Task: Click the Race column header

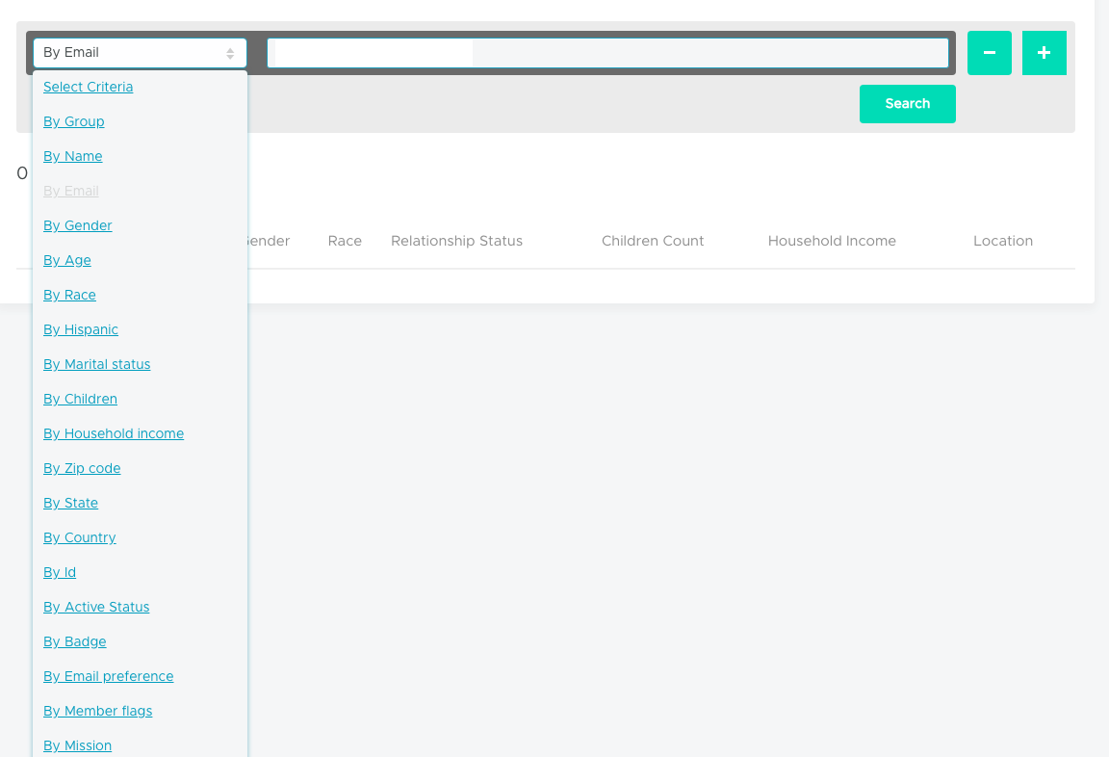Action: [345, 241]
